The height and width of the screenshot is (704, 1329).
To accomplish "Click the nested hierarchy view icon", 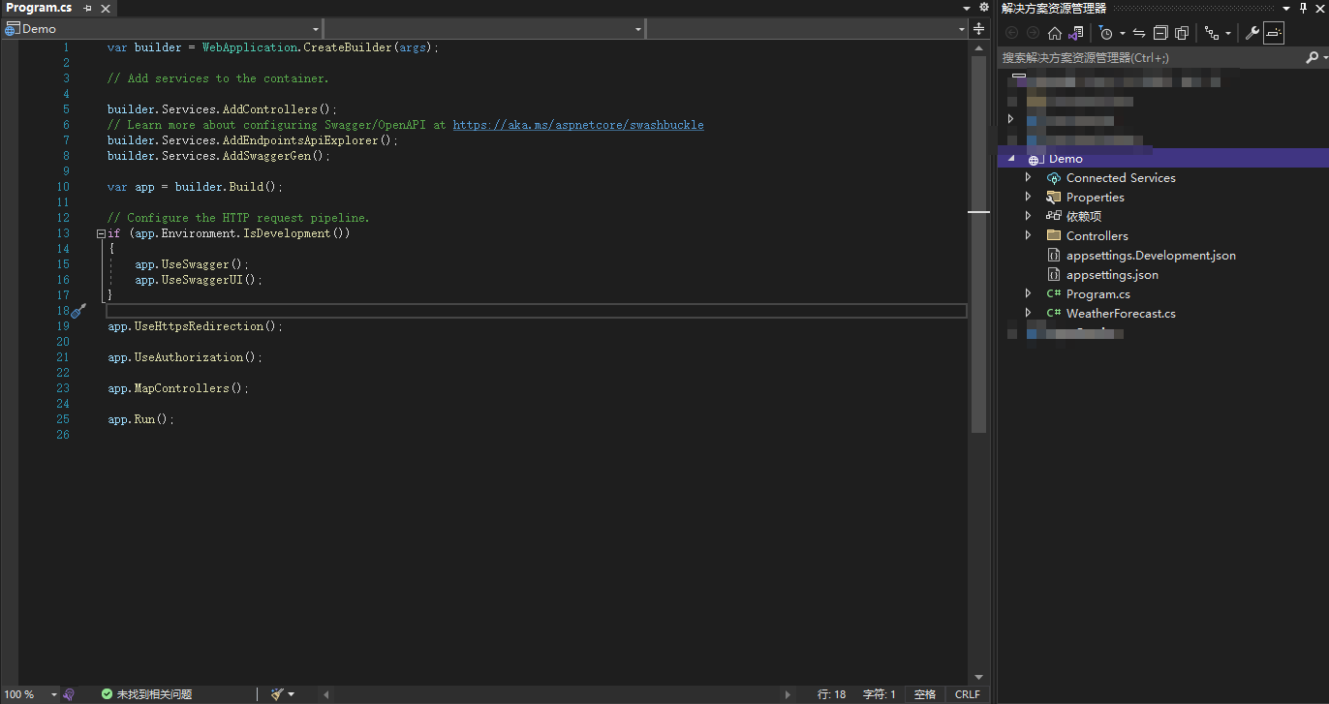I will tap(1212, 33).
